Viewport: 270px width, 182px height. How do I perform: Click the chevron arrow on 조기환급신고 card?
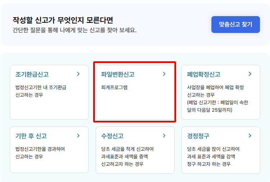point(78,74)
